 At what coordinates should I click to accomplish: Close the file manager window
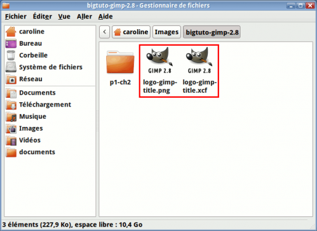(310, 6)
